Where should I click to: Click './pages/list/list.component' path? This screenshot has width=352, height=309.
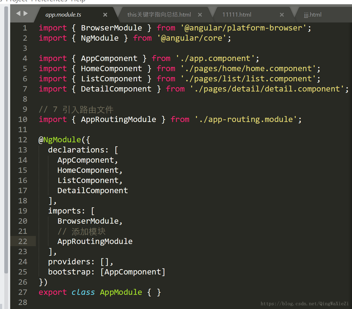248,79
